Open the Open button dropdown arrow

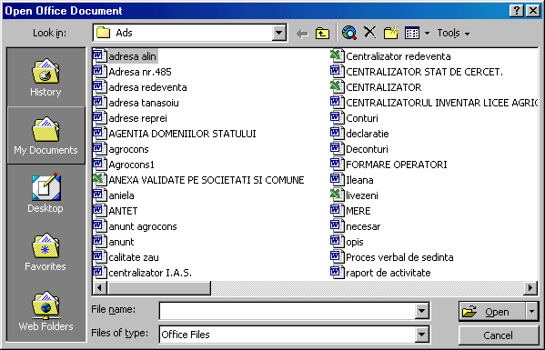pyautogui.click(x=531, y=311)
